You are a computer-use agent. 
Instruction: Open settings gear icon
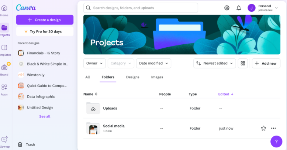point(227,8)
